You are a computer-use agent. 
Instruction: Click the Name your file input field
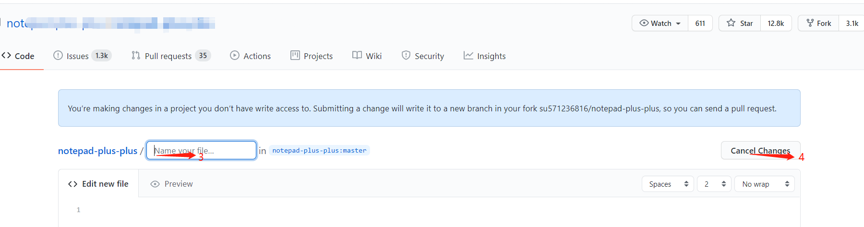[202, 150]
